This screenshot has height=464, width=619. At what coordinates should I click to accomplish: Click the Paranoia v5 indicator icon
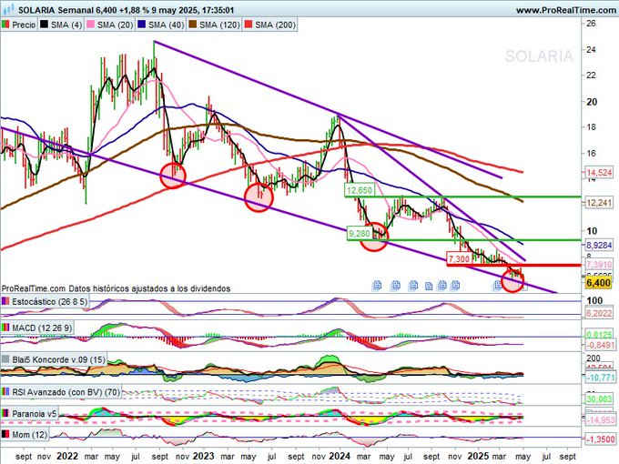pyautogui.click(x=5, y=414)
